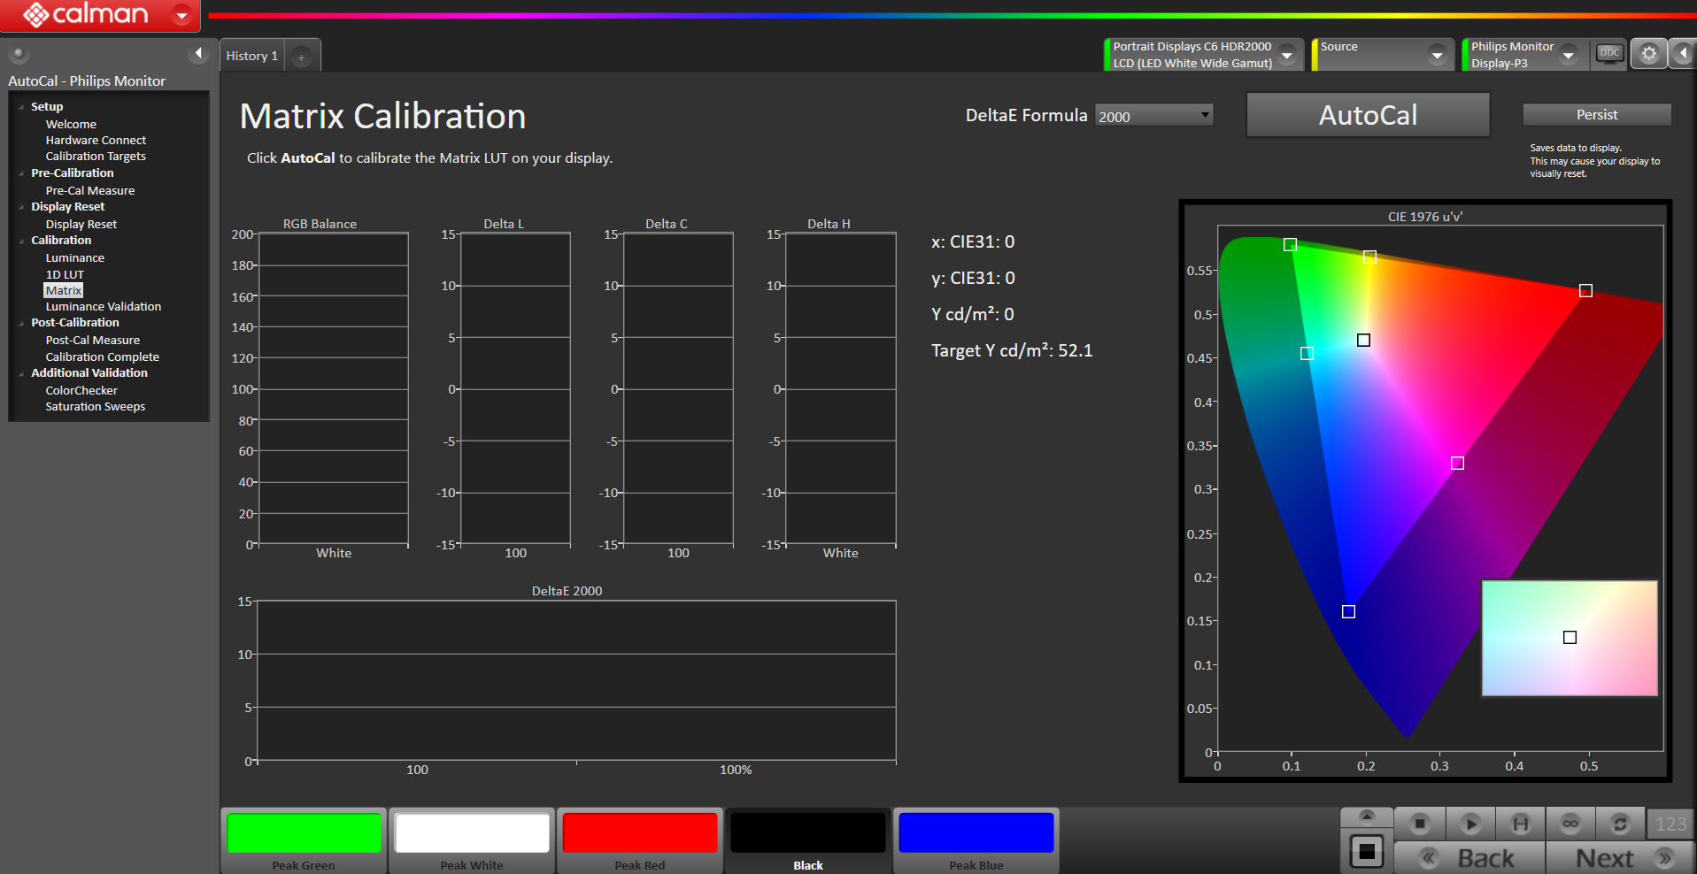This screenshot has height=874, width=1697.
Task: Go to the Luminance page
Action: click(75, 258)
